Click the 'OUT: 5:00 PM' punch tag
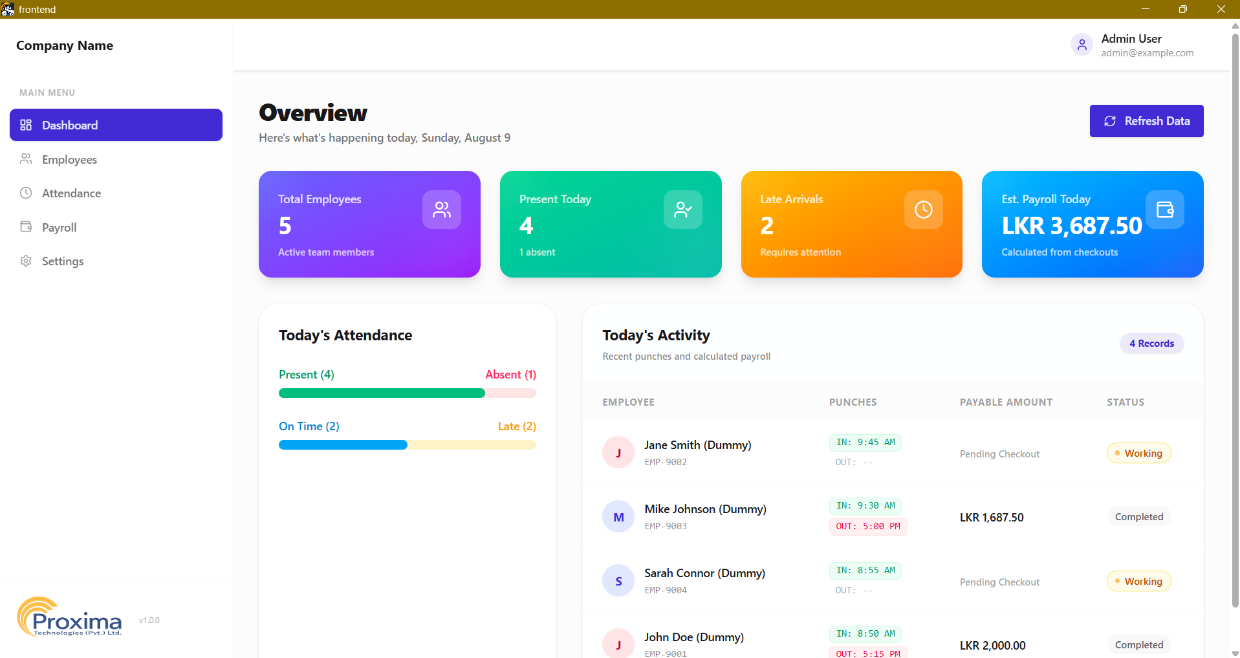The width and height of the screenshot is (1240, 658). tap(868, 526)
